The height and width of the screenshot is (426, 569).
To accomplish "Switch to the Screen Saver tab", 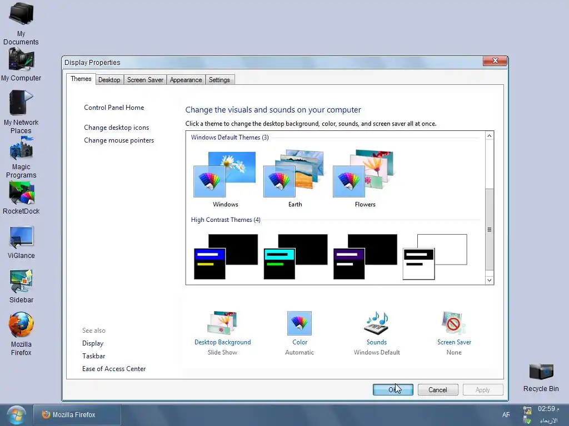I will [145, 80].
